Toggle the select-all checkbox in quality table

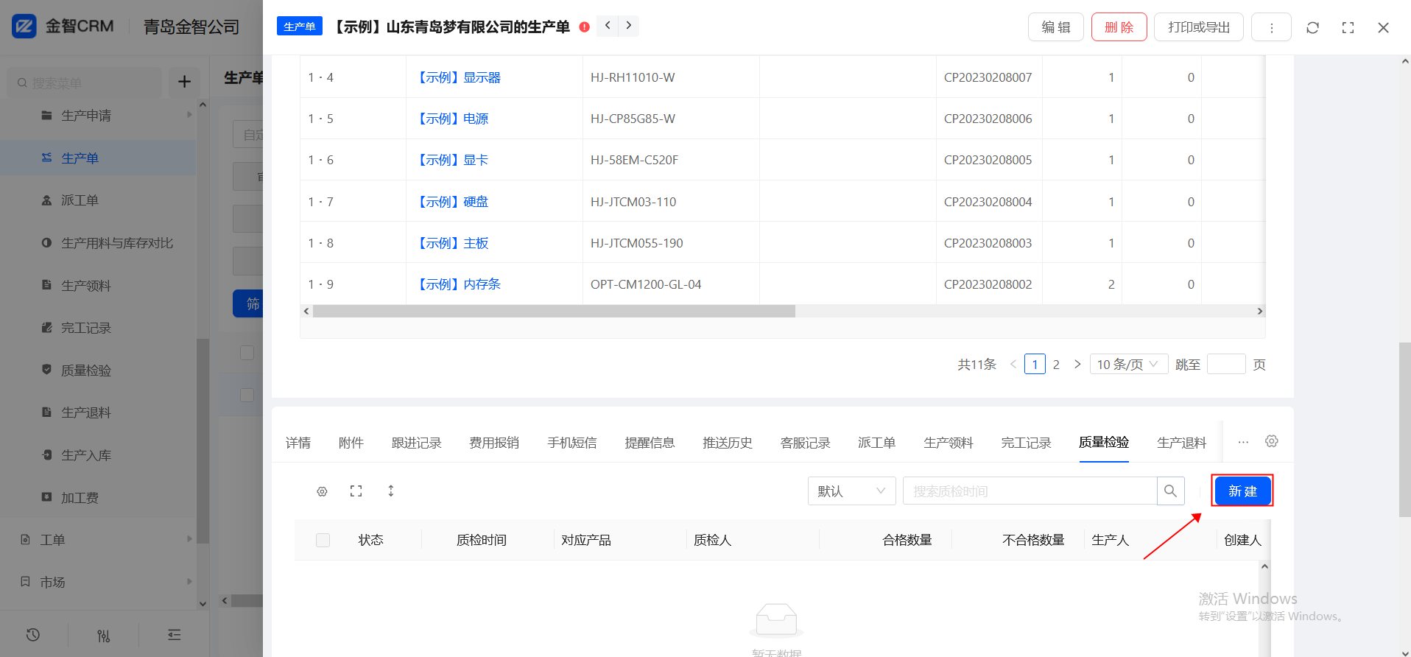(323, 541)
